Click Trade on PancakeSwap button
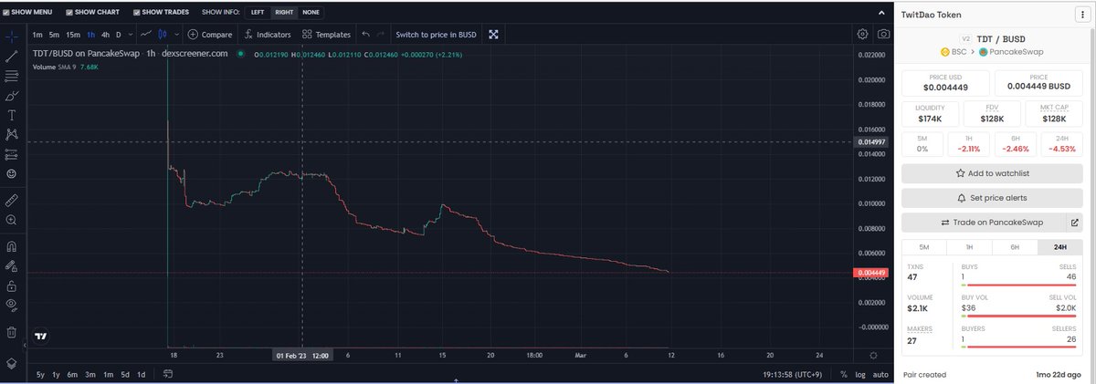This screenshot has height=384, width=1096. point(984,223)
